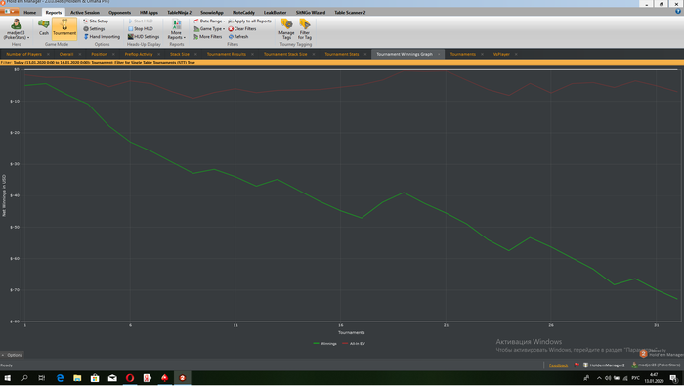Click the Feedback link
684x386 pixels.
pos(558,365)
